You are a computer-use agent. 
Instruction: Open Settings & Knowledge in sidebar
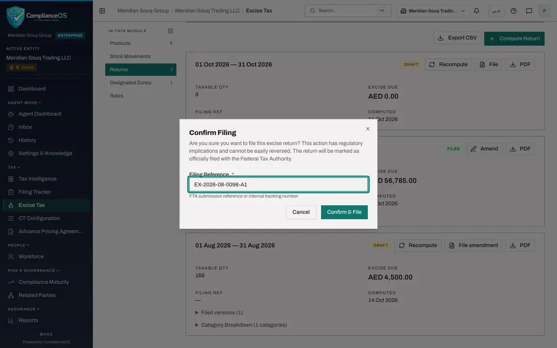tap(46, 153)
